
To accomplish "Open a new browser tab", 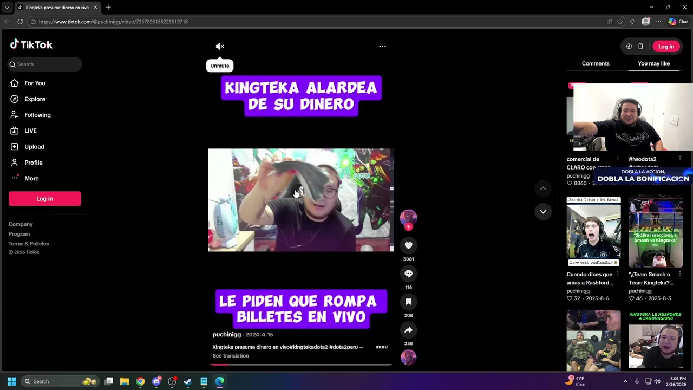I will tap(108, 8).
